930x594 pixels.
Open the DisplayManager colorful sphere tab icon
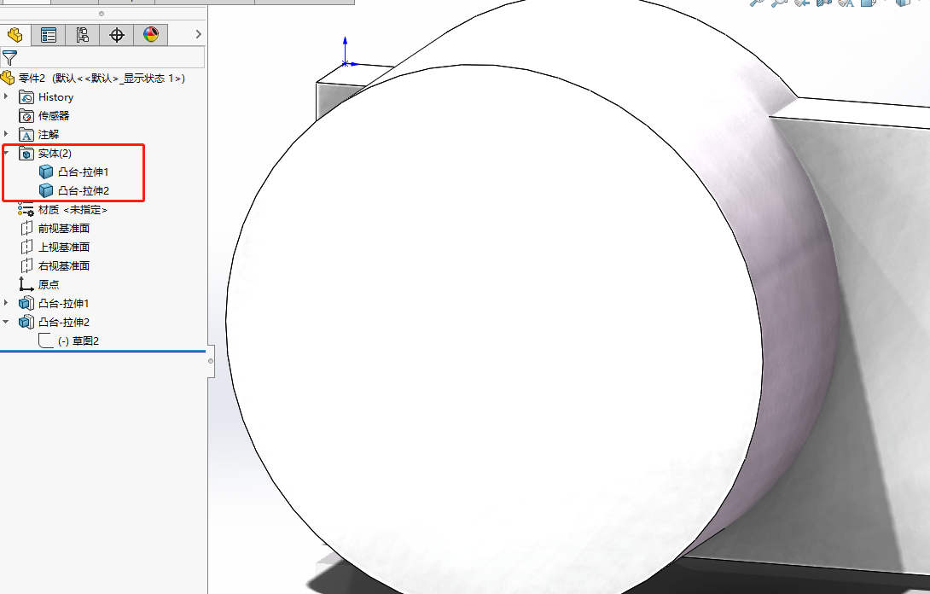[x=151, y=35]
